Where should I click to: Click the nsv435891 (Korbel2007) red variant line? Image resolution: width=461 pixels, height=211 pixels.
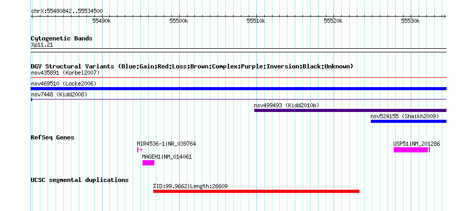click(239, 78)
